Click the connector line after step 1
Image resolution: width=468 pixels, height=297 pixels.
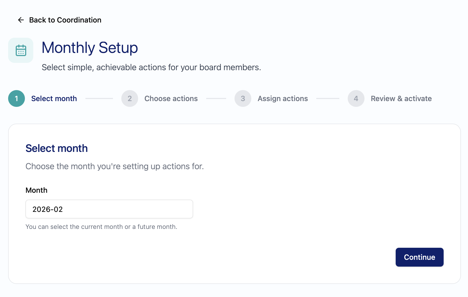click(99, 98)
